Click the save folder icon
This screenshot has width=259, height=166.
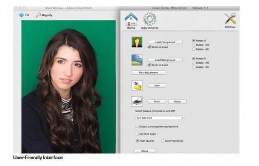(x=137, y=85)
